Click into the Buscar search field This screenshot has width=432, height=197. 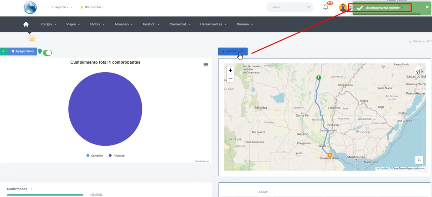tap(288, 7)
